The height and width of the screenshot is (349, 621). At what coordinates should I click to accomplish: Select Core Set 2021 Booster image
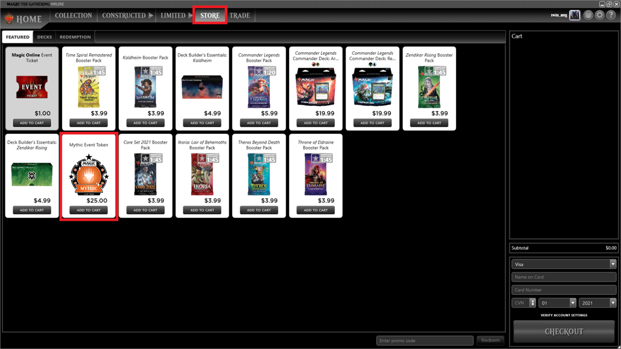[x=146, y=174]
